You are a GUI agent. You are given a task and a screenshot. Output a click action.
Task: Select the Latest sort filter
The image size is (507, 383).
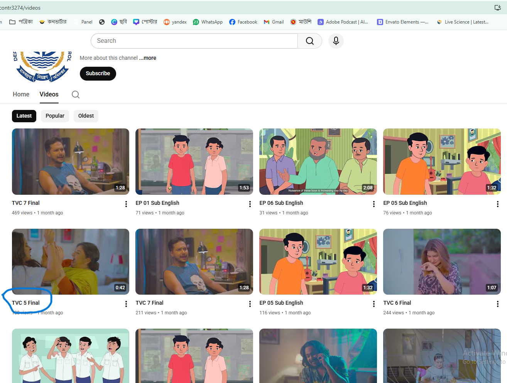pos(24,116)
